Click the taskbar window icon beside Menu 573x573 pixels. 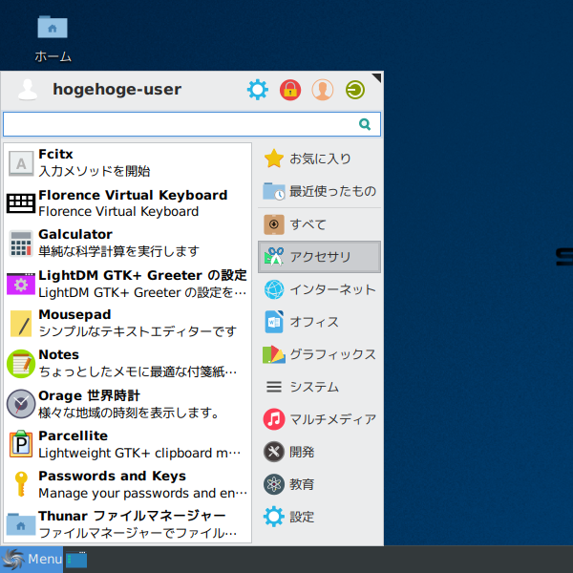pyautogui.click(x=76, y=560)
